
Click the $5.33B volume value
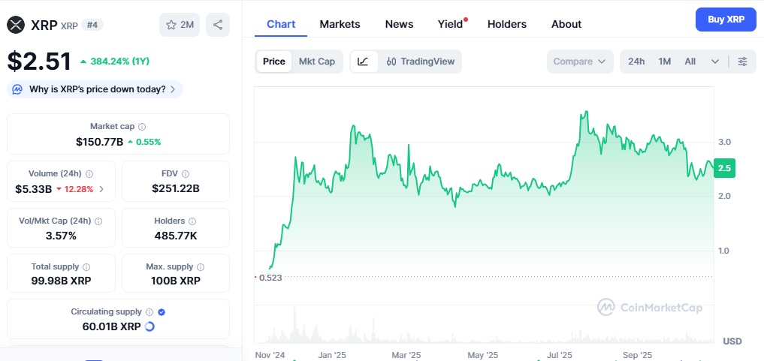pos(33,189)
